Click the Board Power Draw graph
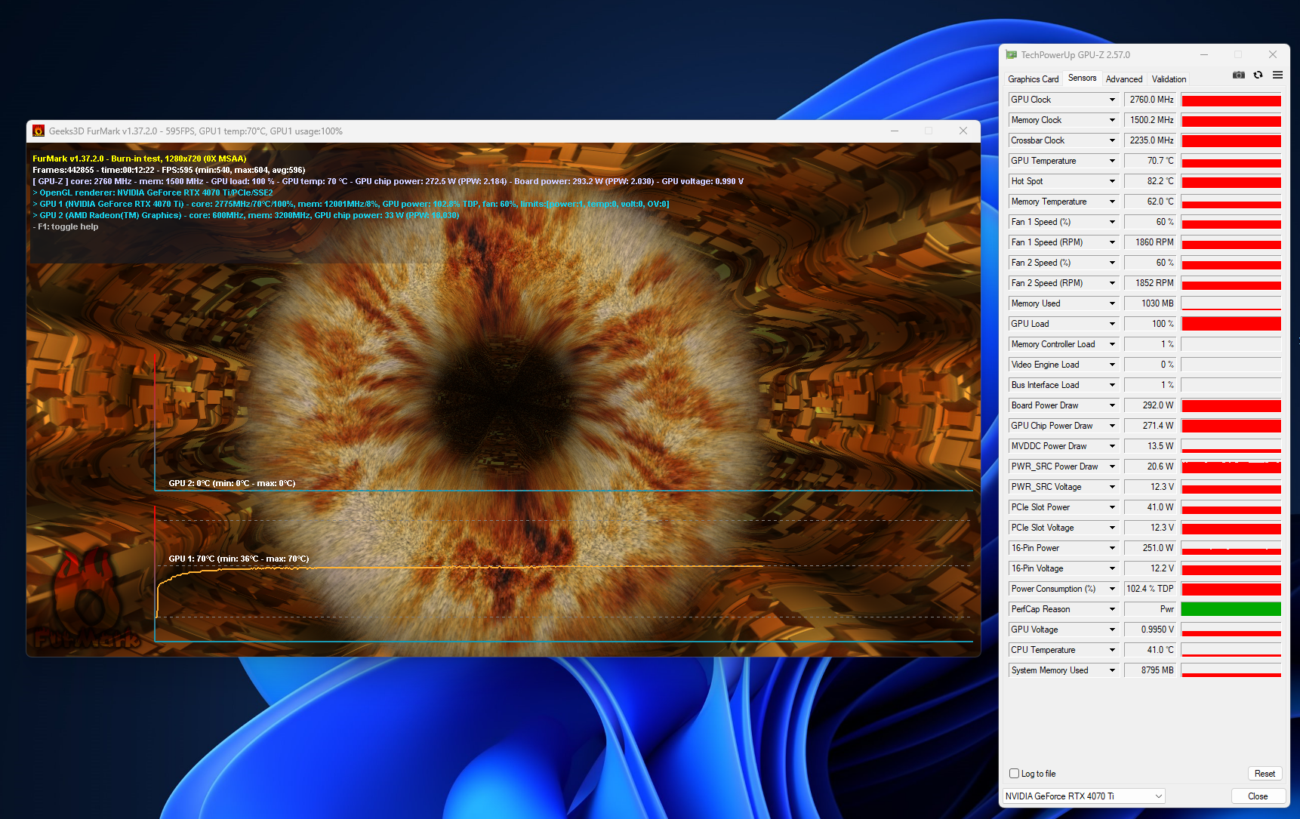Screen dimensions: 1300x819 click(x=1231, y=405)
